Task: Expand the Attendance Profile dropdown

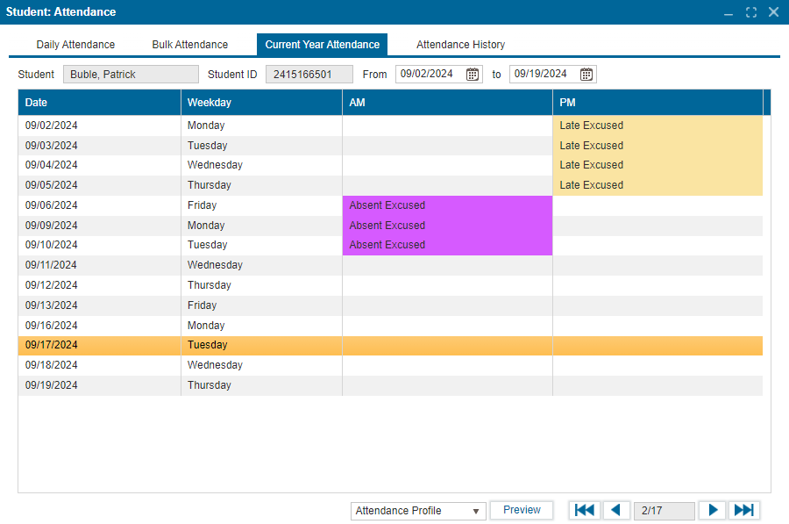Action: (x=417, y=511)
